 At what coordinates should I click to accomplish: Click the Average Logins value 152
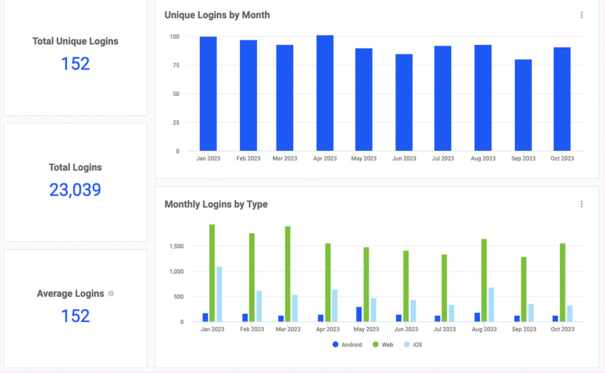[76, 315]
